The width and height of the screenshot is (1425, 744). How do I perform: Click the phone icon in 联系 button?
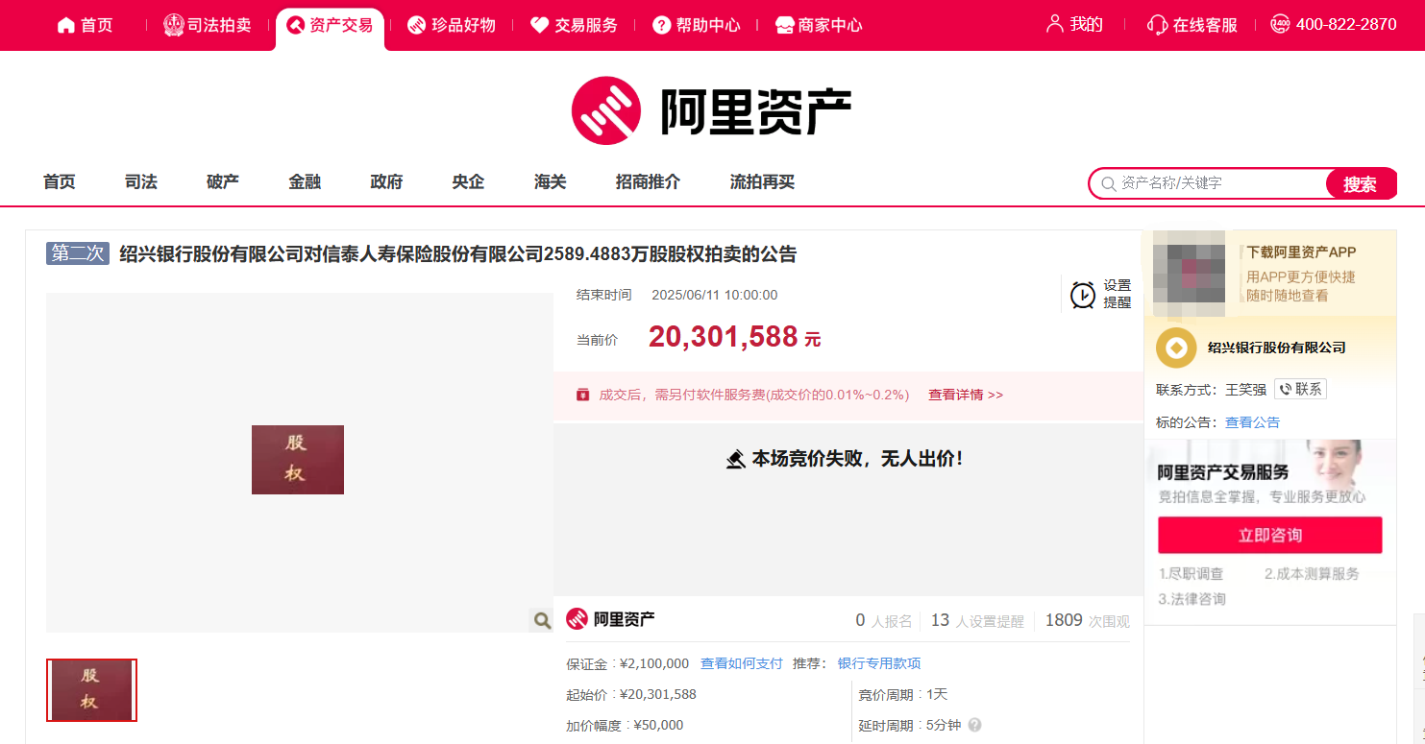coord(1285,390)
